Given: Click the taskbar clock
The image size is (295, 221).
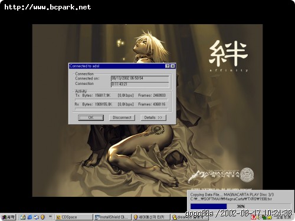Looking at the screenshot, I should 284,217.
